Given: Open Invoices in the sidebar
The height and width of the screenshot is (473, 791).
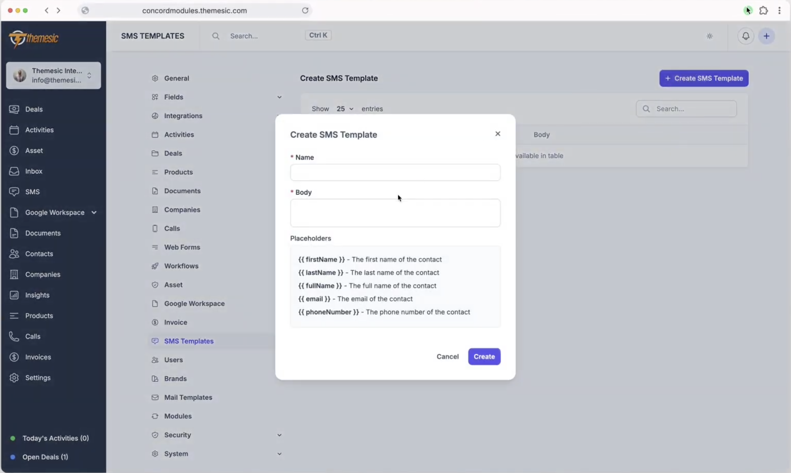Looking at the screenshot, I should pos(38,357).
